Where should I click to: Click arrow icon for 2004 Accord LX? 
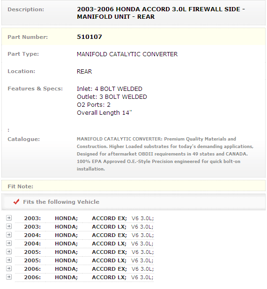click(x=9, y=243)
